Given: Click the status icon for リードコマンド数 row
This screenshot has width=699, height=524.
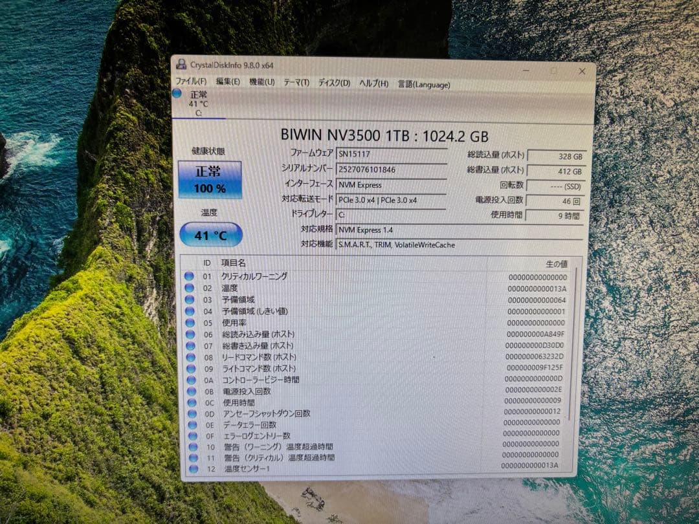Looking at the screenshot, I should tap(191, 357).
